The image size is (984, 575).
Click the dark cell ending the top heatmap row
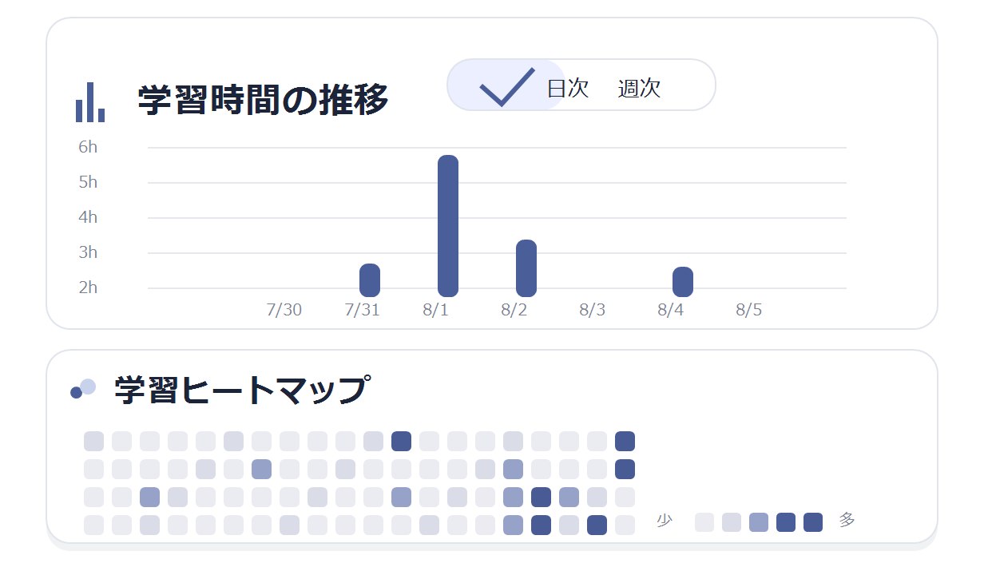pos(625,441)
